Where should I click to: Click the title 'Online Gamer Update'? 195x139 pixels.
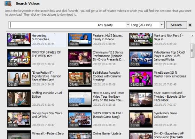click(x=107, y=133)
